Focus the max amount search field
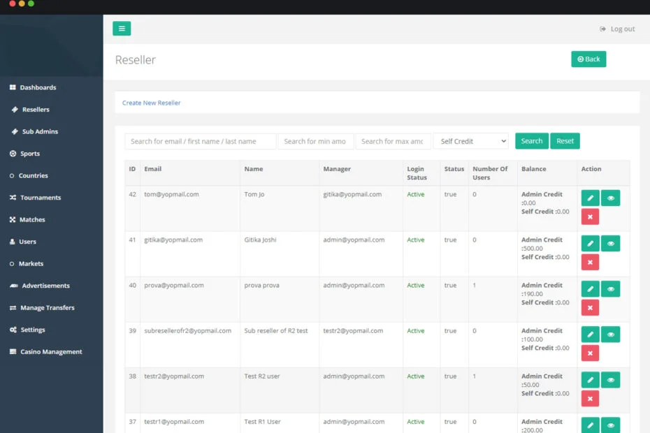Viewport: 650px width, 433px height. (393, 141)
